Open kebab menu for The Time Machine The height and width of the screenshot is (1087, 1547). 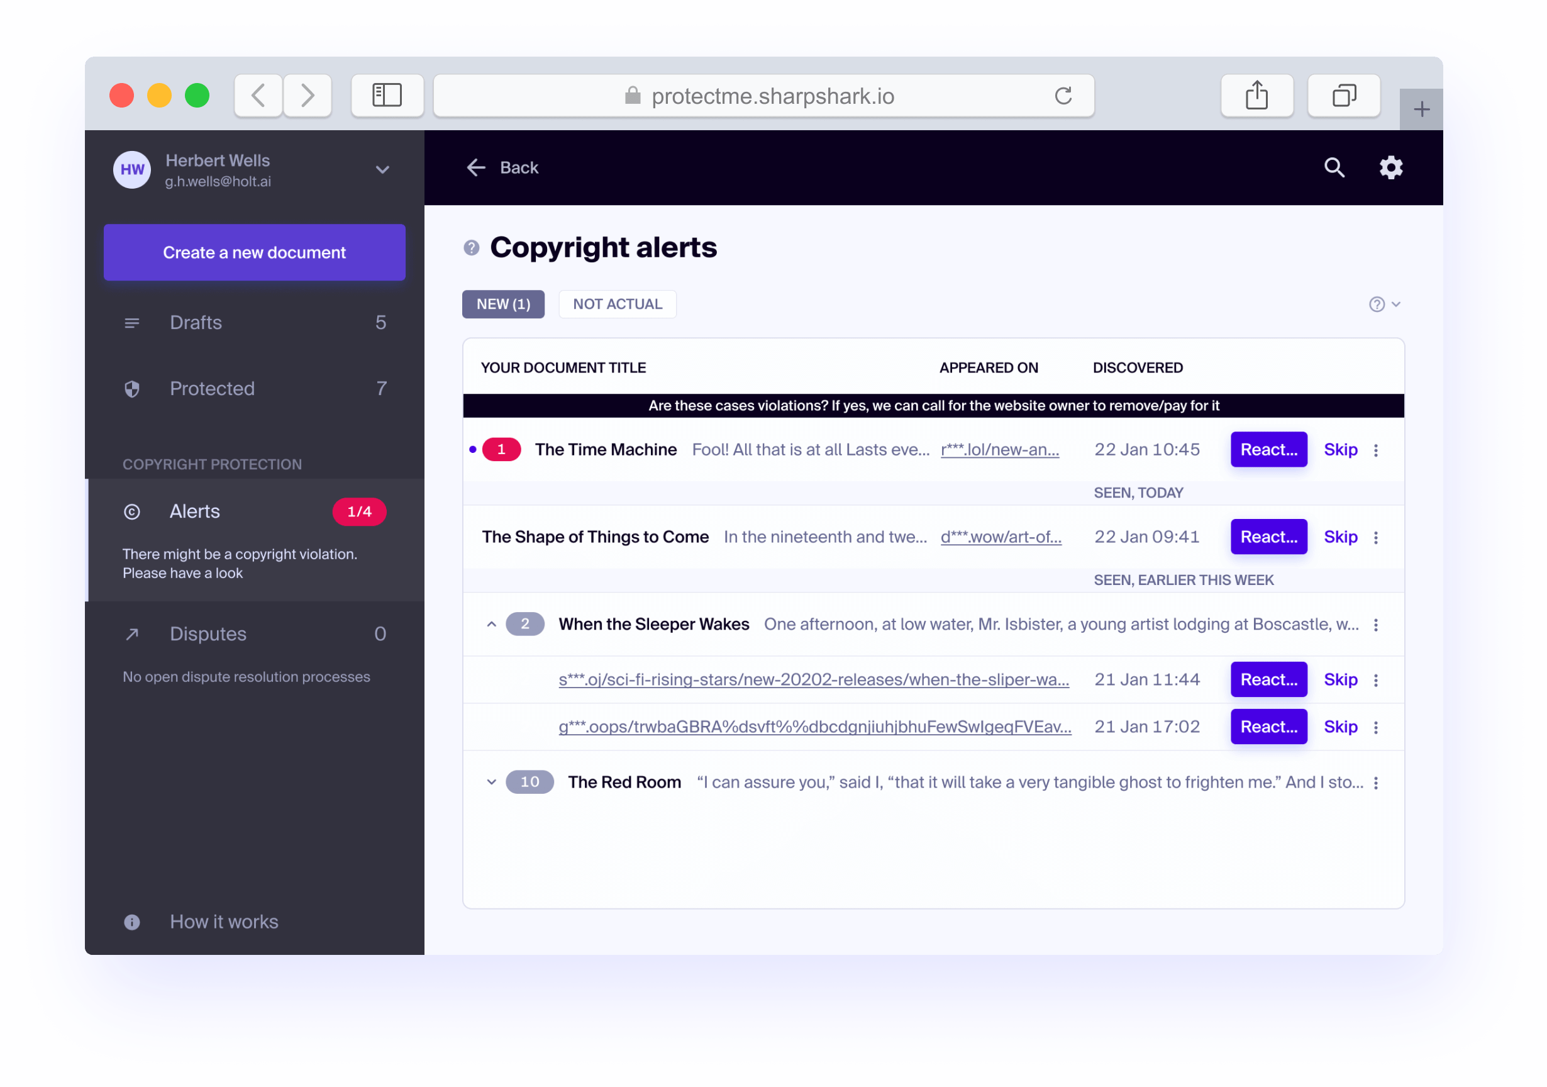click(x=1376, y=450)
